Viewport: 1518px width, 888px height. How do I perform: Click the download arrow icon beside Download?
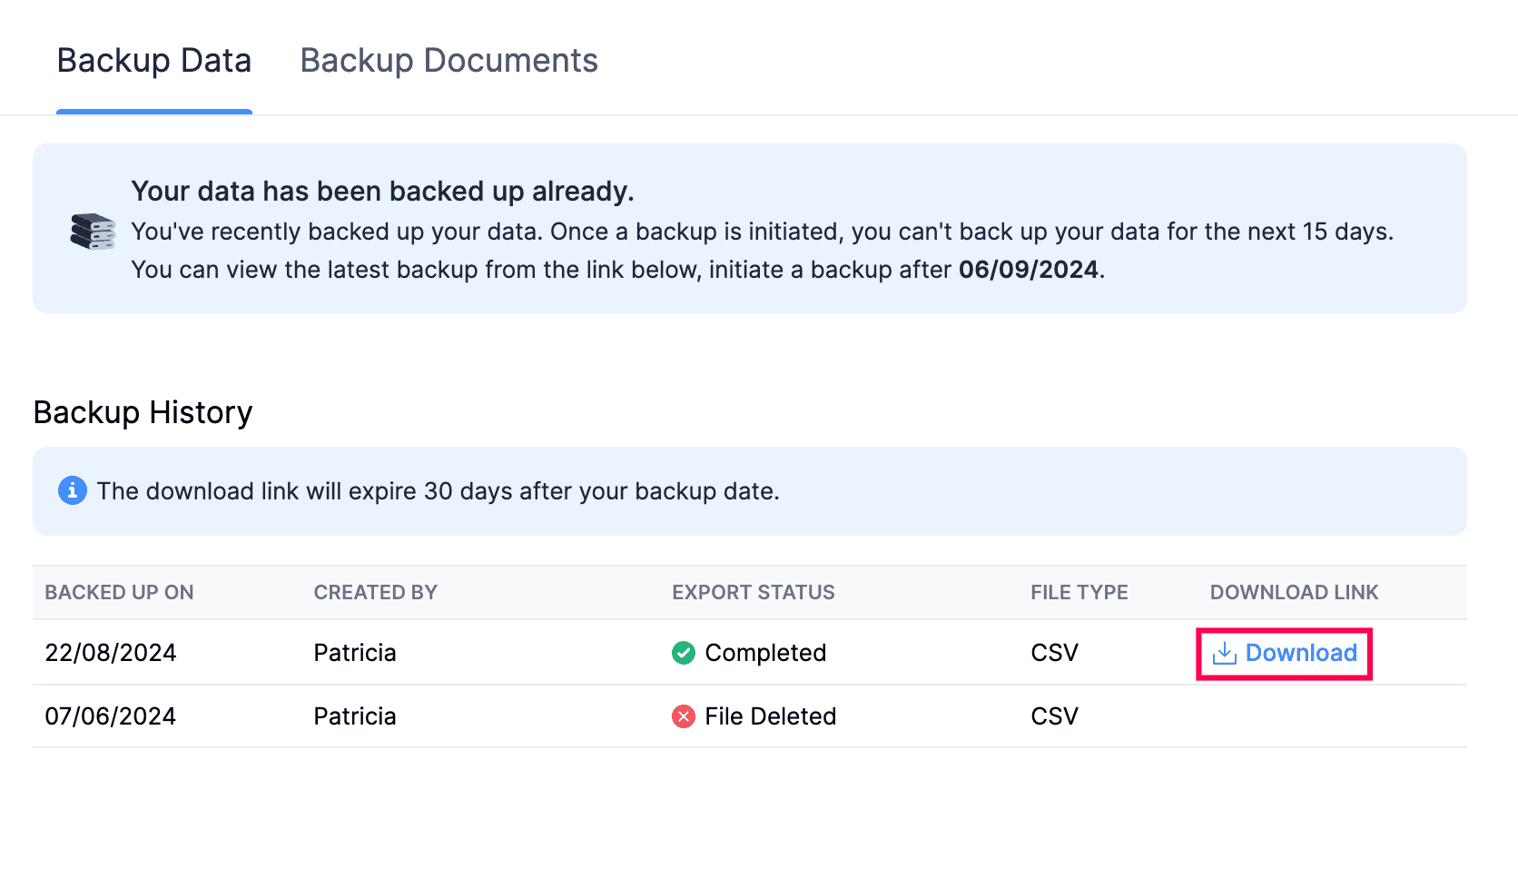pyautogui.click(x=1226, y=653)
